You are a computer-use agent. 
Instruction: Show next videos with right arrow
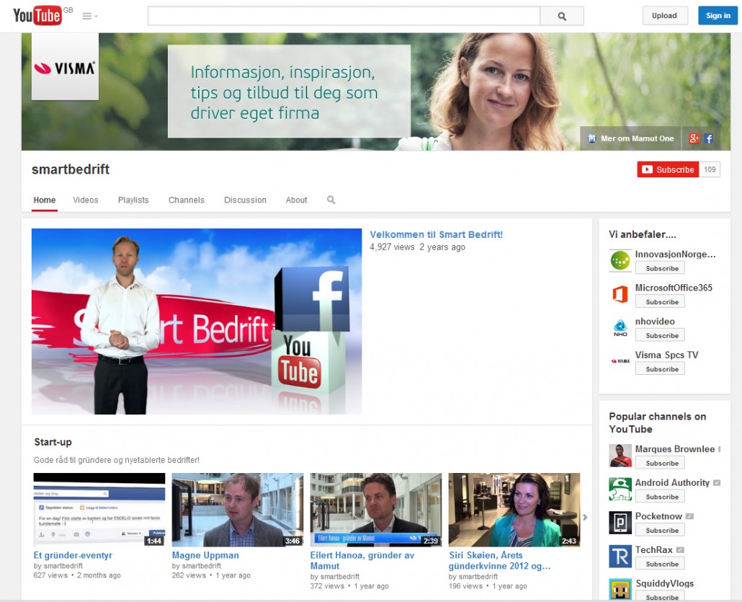tap(586, 517)
